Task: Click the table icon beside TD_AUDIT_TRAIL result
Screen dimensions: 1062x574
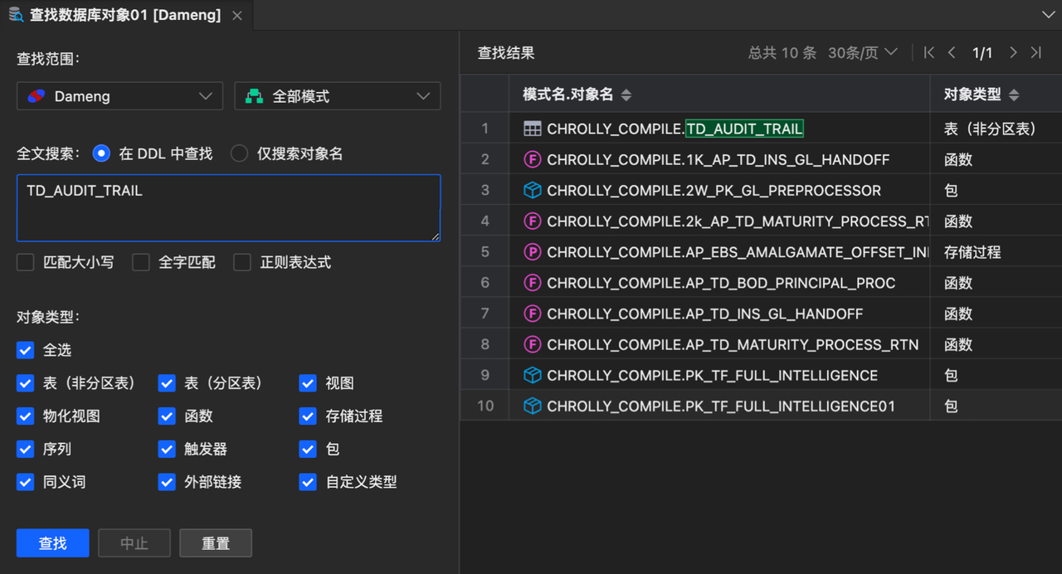Action: click(x=531, y=129)
